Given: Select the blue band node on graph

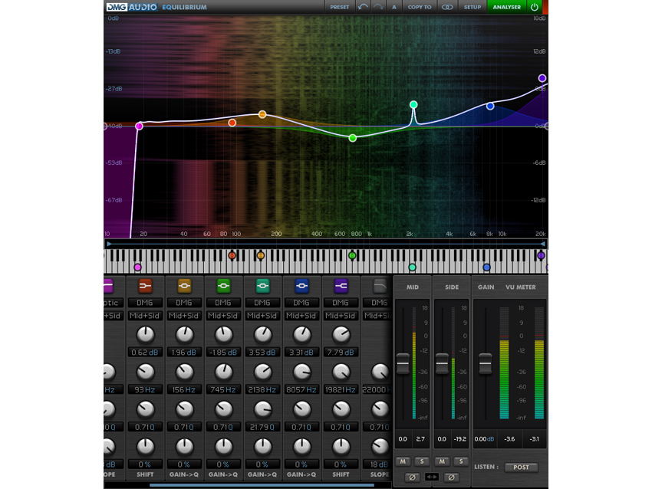Looking at the screenshot, I should click(x=490, y=106).
